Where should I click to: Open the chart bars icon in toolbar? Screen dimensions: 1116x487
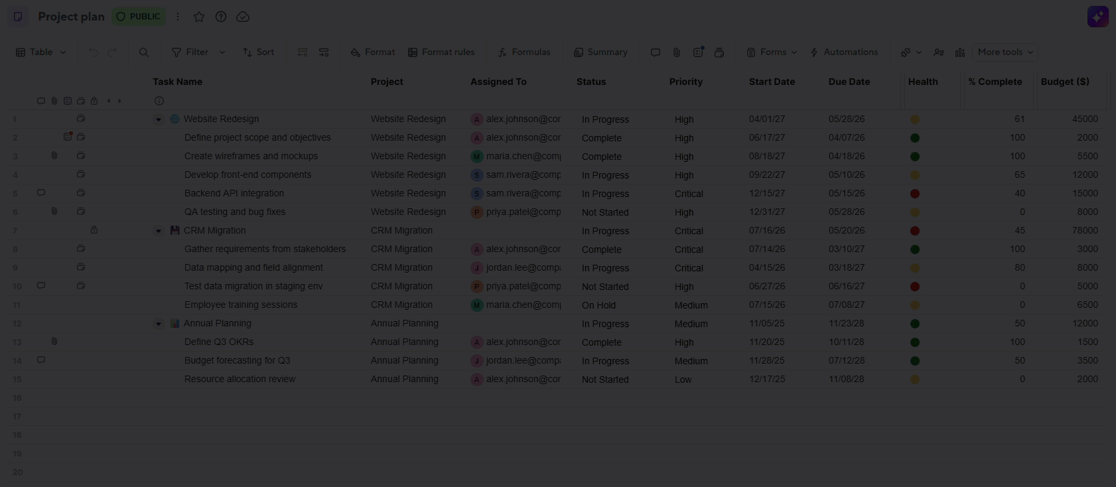[x=960, y=52]
